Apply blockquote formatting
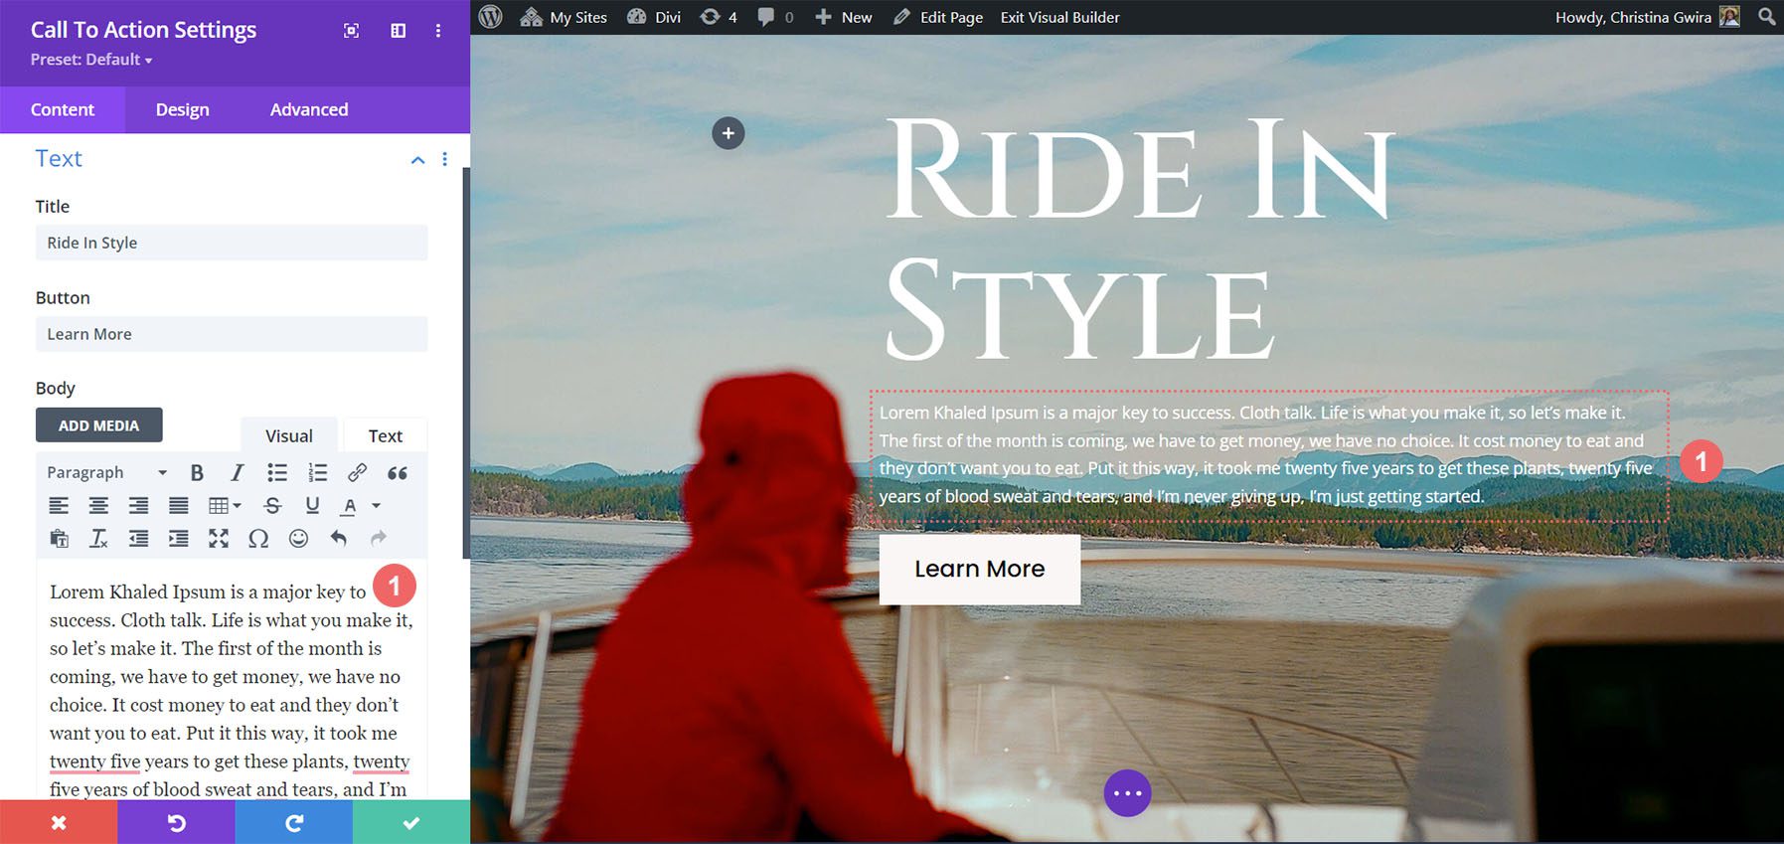 [398, 473]
